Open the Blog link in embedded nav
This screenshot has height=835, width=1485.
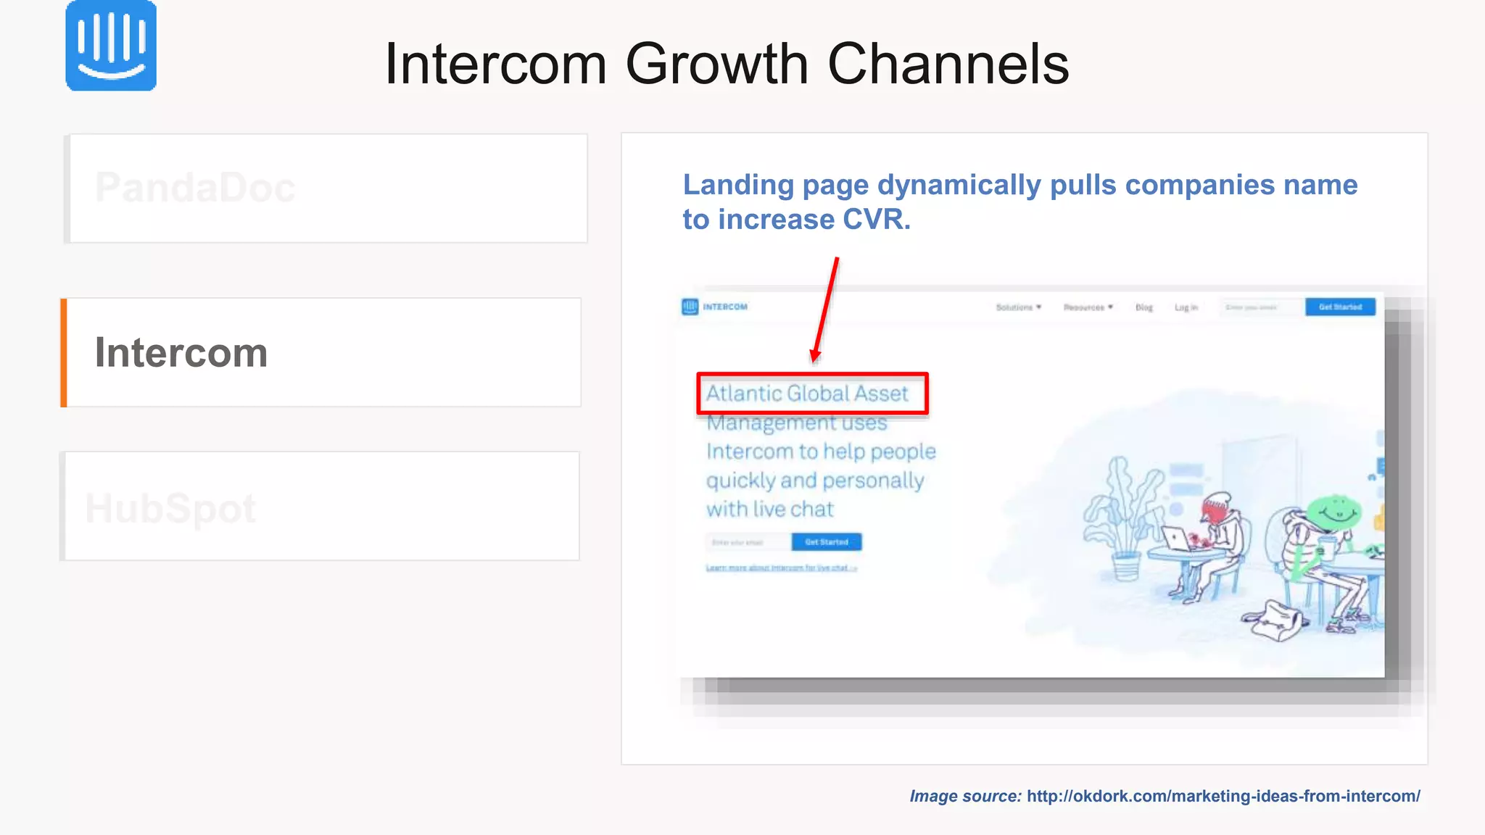[x=1144, y=307]
